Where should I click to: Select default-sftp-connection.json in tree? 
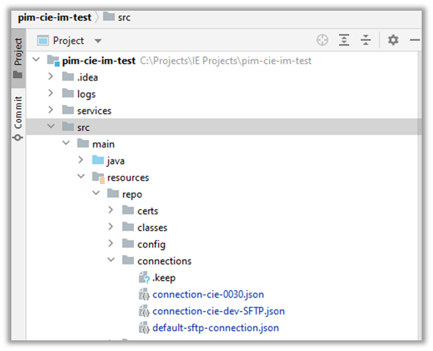point(215,328)
